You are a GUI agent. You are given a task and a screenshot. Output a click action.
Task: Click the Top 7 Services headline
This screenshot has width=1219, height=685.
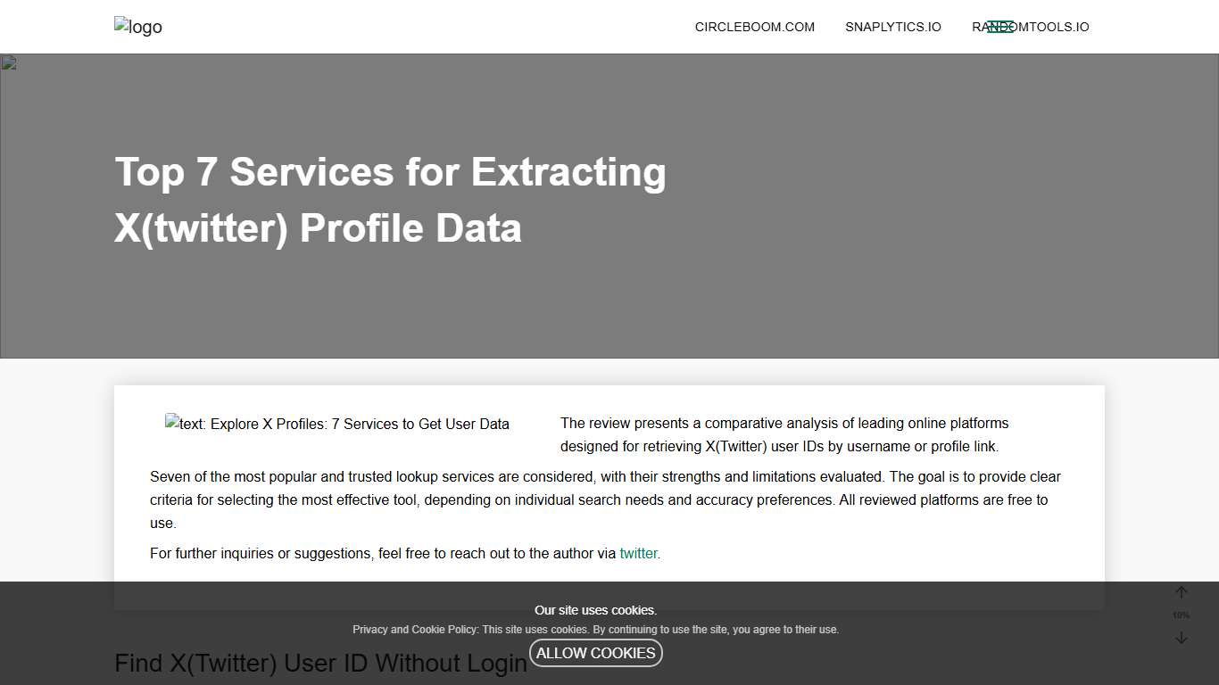(x=390, y=199)
